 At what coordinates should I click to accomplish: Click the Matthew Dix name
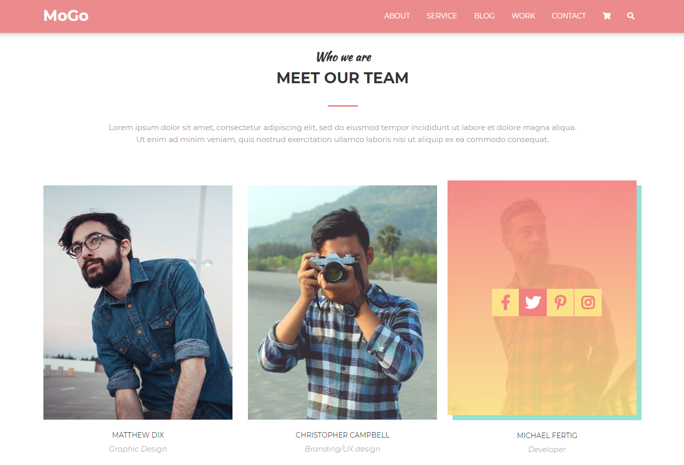click(138, 435)
